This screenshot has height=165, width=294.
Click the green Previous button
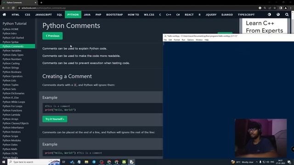click(x=52, y=36)
